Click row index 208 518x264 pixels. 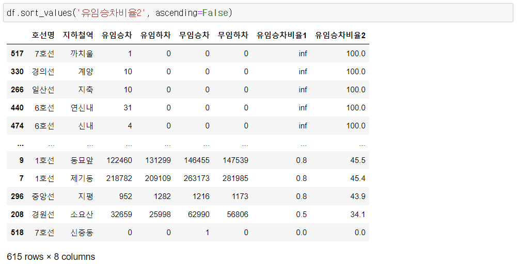(17, 214)
